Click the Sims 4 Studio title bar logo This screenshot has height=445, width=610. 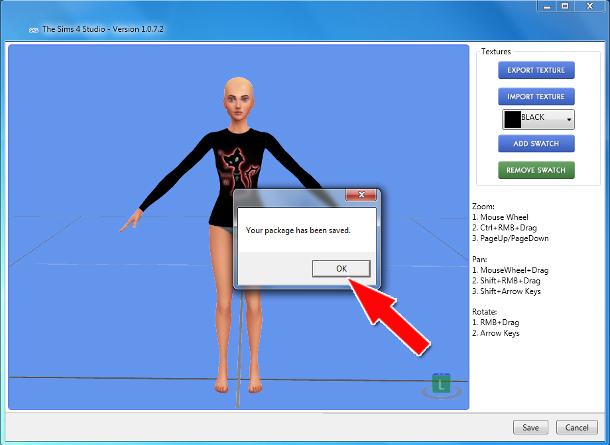(x=33, y=30)
